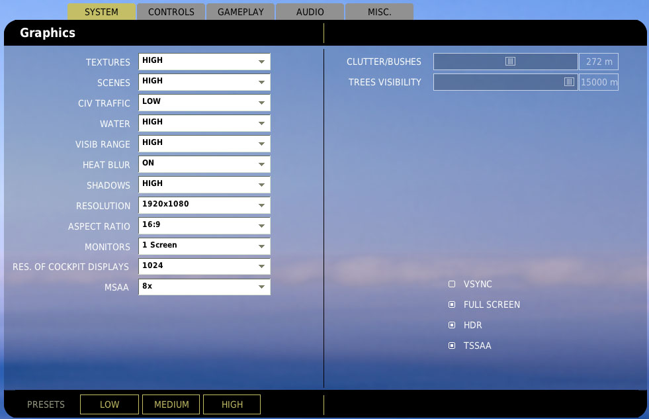Open the ASPECT RATIO dropdown
The height and width of the screenshot is (419, 649).
(204, 225)
